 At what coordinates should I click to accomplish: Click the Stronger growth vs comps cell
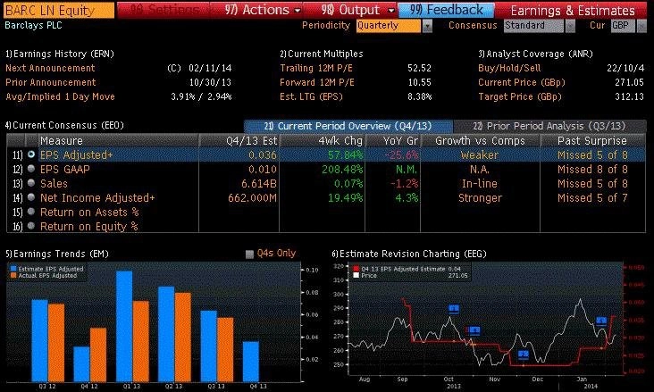(x=480, y=197)
